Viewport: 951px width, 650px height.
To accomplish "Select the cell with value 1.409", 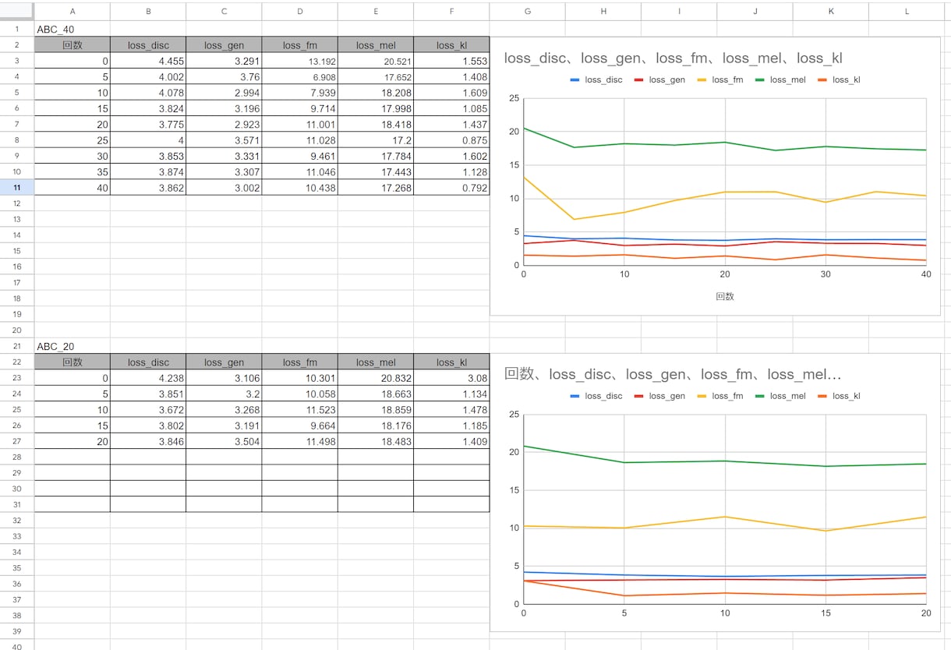I will point(451,441).
